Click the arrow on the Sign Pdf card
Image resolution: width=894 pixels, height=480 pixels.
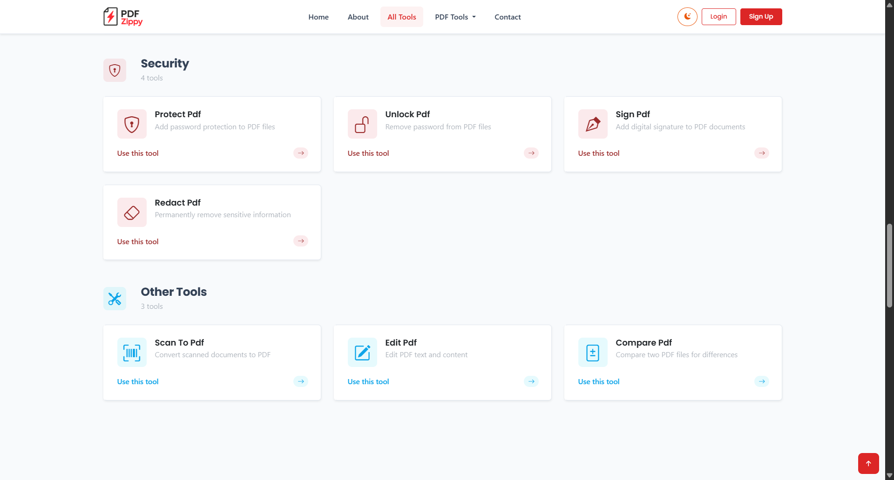coord(761,153)
